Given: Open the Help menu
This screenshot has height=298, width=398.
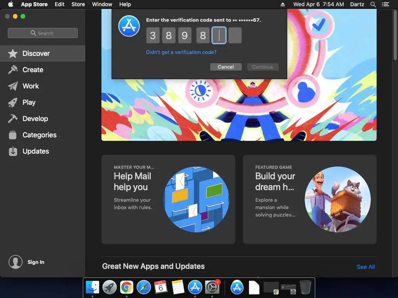Looking at the screenshot, I should pos(125,4).
